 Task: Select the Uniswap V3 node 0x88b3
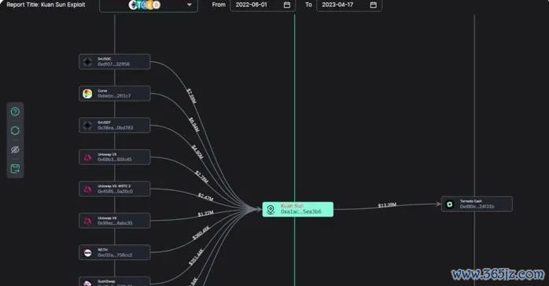click(x=115, y=157)
